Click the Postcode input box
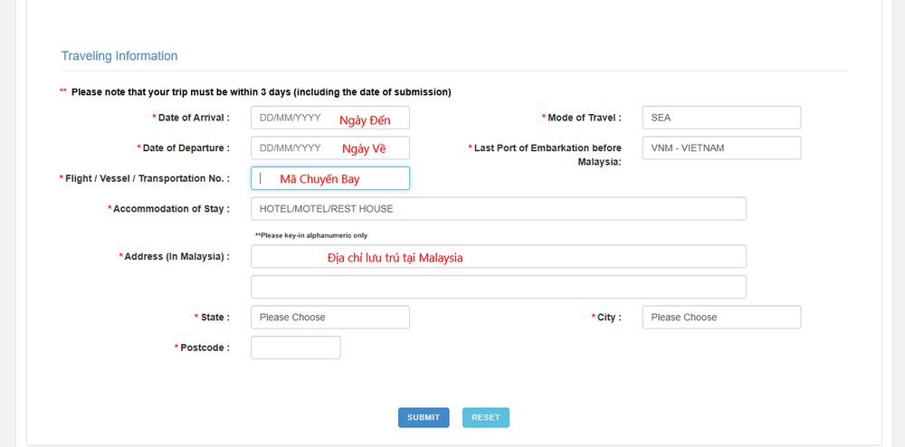 coord(295,347)
